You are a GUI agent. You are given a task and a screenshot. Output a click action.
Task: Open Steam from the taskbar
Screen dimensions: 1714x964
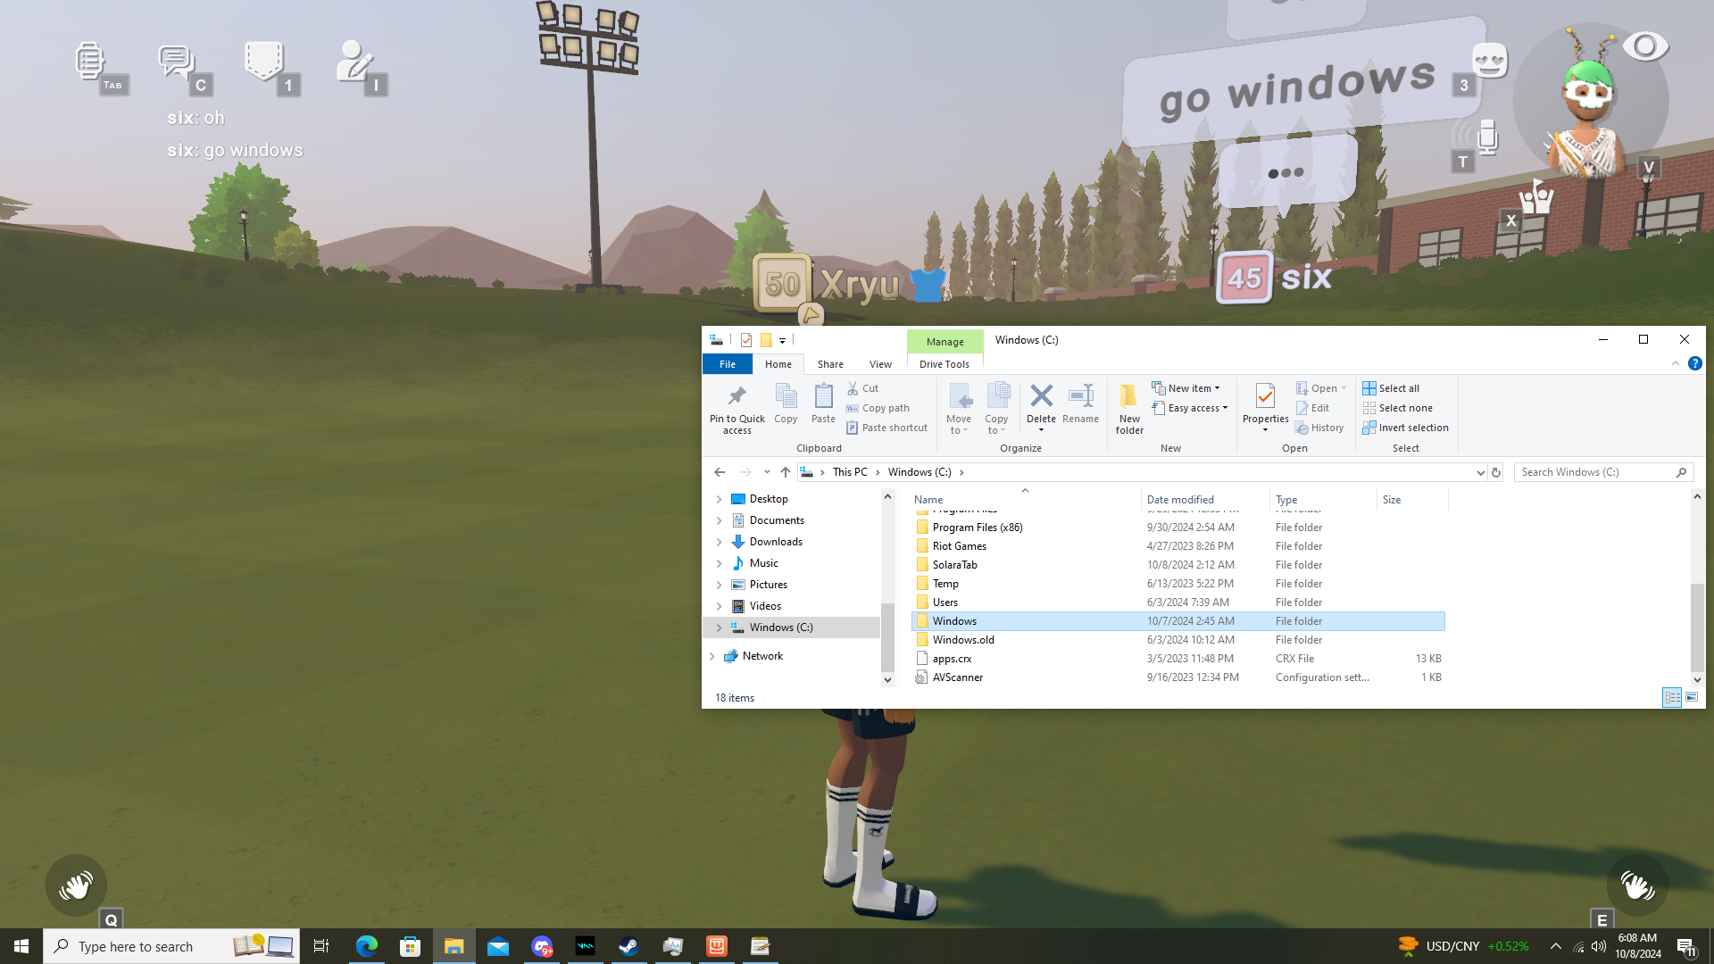click(628, 946)
